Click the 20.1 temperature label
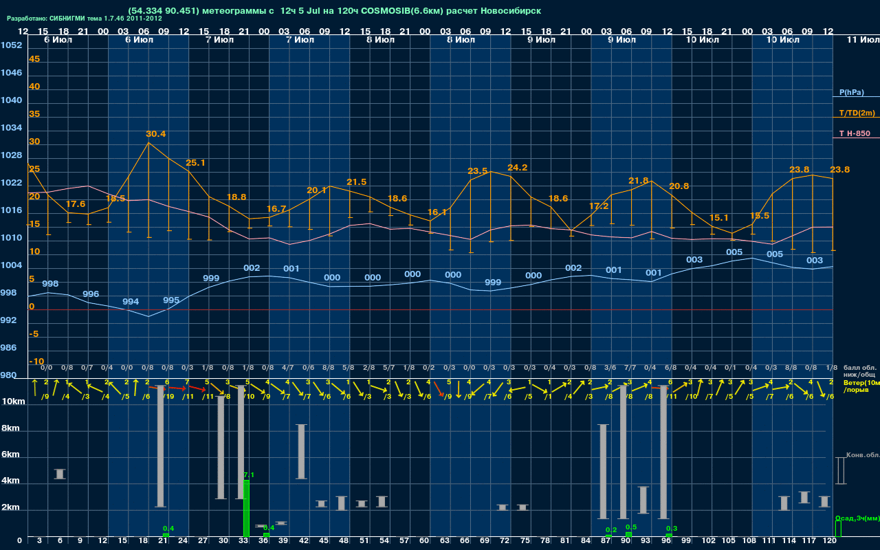The image size is (880, 550). [x=316, y=190]
